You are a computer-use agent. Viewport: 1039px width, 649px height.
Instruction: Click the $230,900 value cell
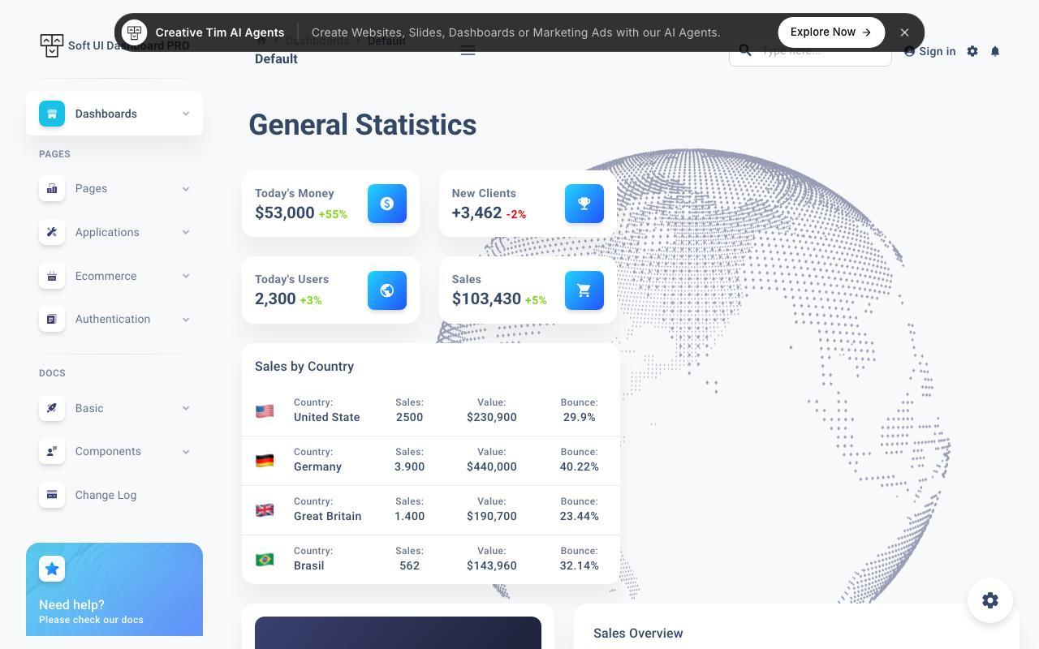pyautogui.click(x=492, y=417)
